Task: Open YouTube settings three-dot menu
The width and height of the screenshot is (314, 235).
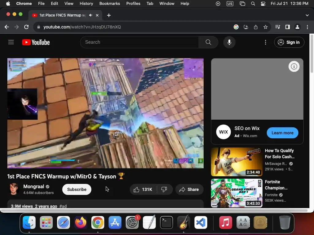Action: click(x=265, y=42)
